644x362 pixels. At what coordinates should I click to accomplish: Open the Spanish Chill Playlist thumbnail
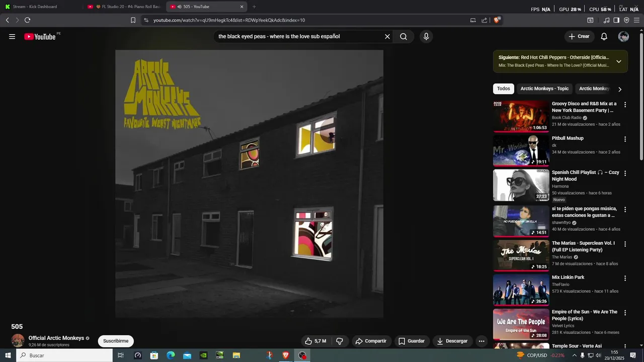(x=521, y=185)
